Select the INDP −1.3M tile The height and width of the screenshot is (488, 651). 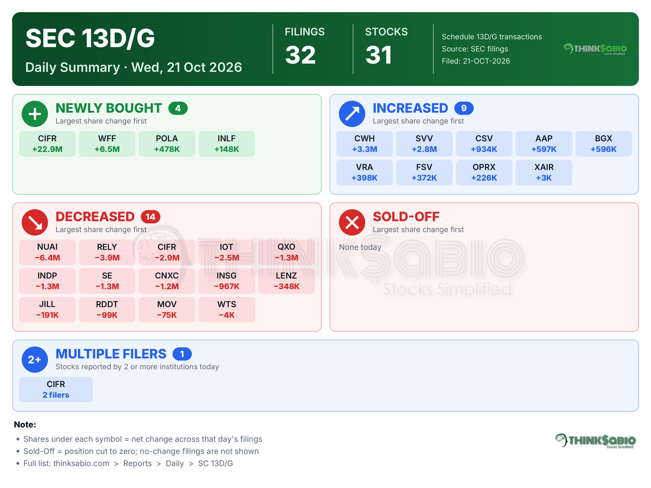(47, 281)
